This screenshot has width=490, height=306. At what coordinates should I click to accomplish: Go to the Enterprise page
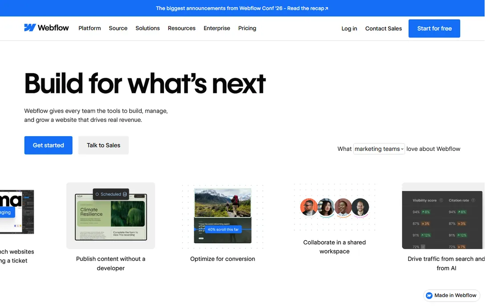coord(216,28)
